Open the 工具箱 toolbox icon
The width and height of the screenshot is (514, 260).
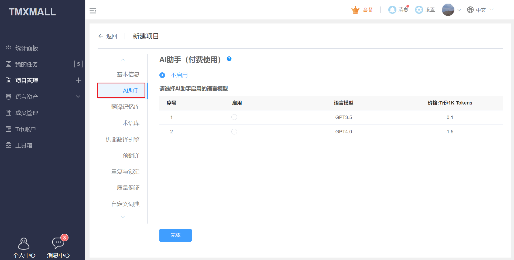tap(8, 145)
